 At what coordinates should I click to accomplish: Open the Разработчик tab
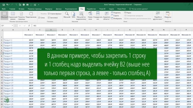(x=91, y=9)
